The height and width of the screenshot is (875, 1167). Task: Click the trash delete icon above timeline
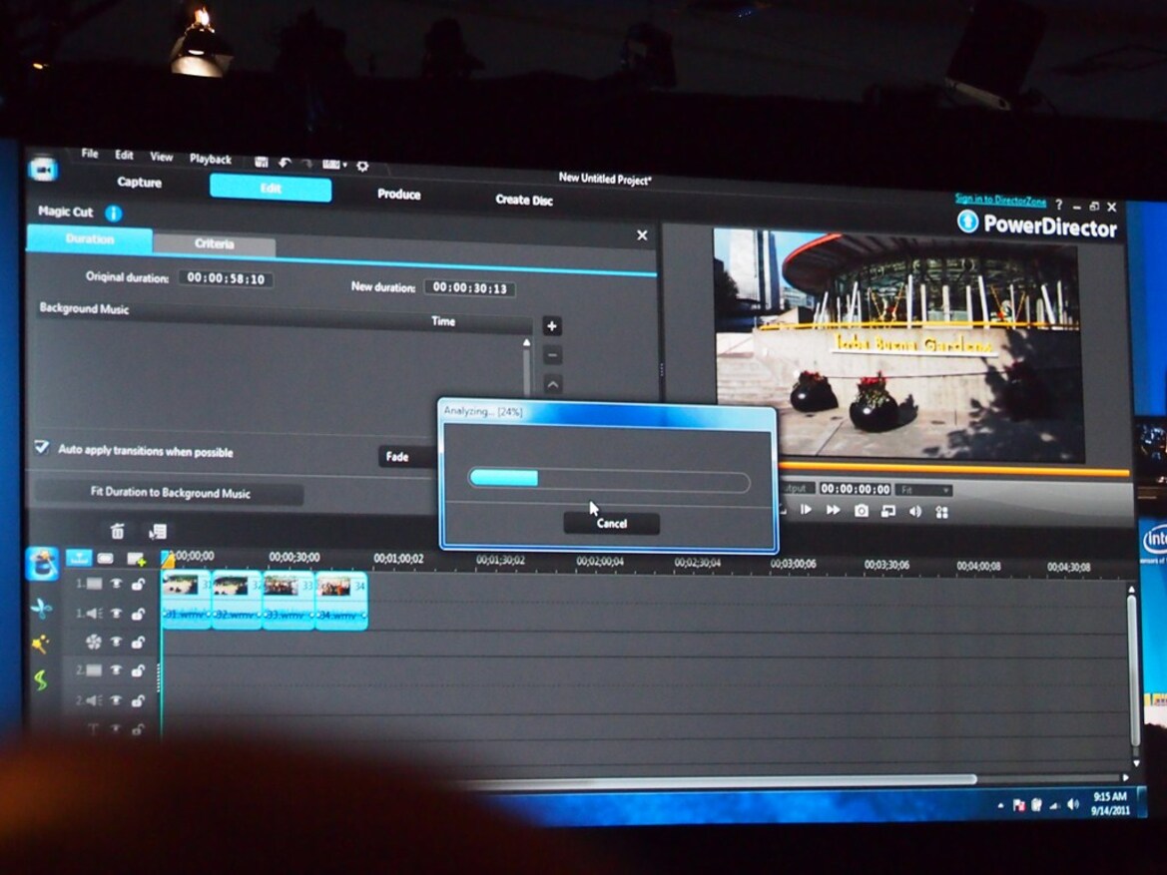(117, 531)
